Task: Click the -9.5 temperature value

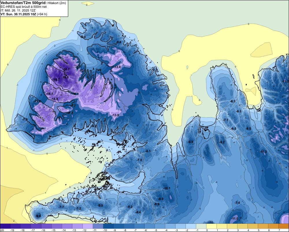Action: click(190, 142)
